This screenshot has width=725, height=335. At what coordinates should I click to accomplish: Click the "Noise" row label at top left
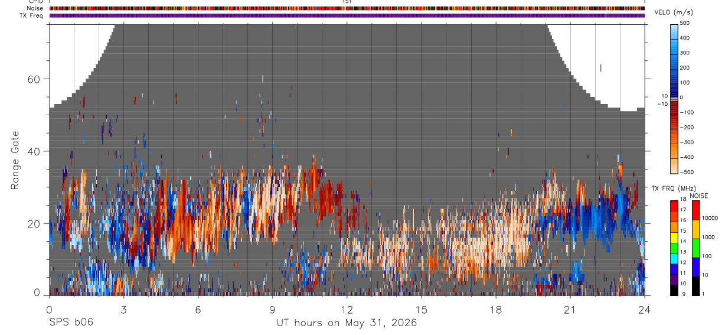pyautogui.click(x=34, y=8)
